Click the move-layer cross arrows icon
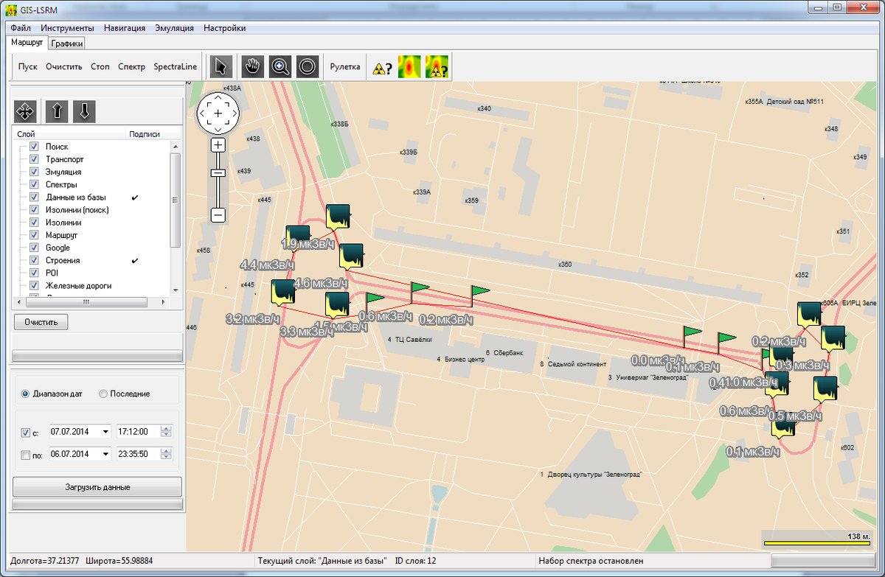885x577 pixels. pyautogui.click(x=25, y=111)
